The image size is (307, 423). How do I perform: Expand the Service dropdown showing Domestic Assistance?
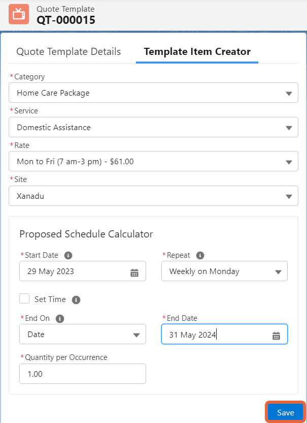pyautogui.click(x=153, y=127)
